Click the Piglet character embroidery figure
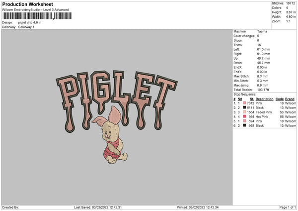298x211 pixels. pos(110,135)
